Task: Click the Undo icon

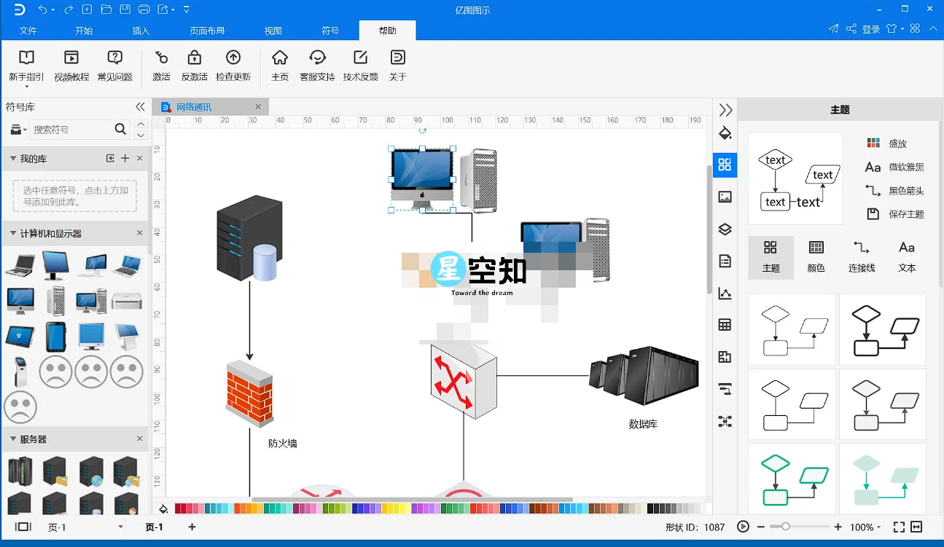Action: pos(42,9)
